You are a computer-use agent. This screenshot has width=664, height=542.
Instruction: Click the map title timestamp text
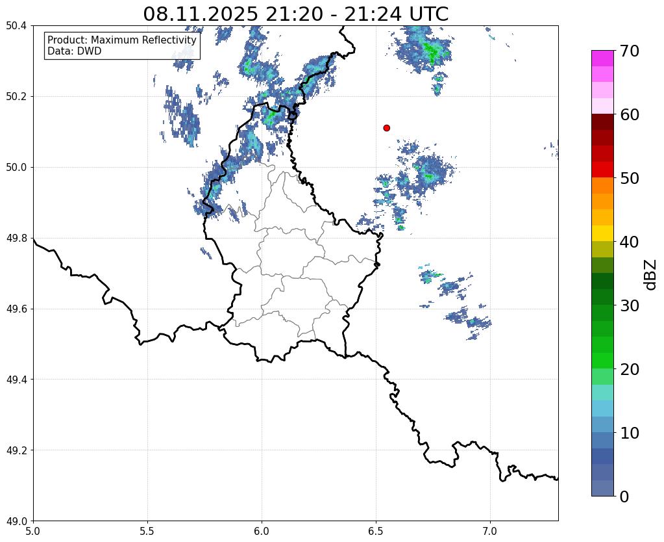coord(295,14)
